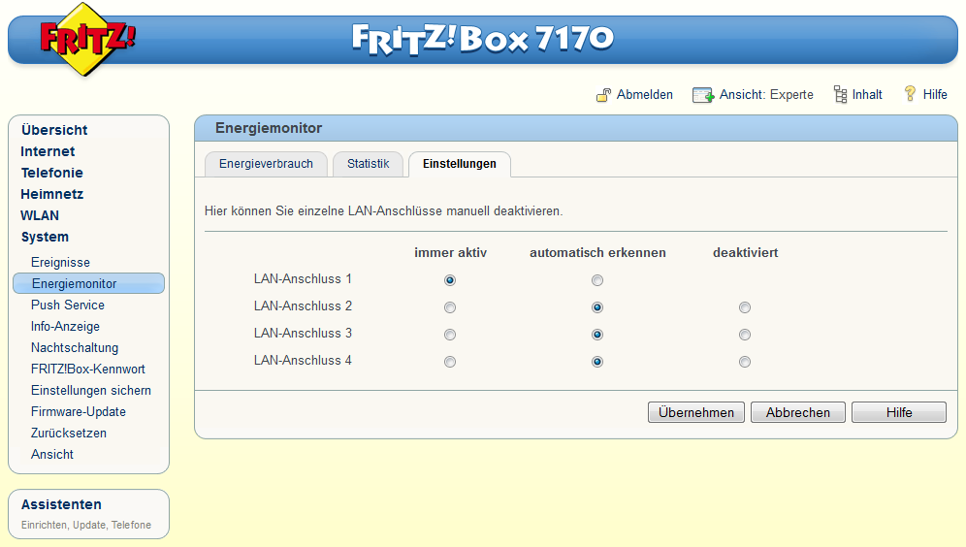Open Einstellungen sichern page
The width and height of the screenshot is (966, 547).
pos(91,391)
